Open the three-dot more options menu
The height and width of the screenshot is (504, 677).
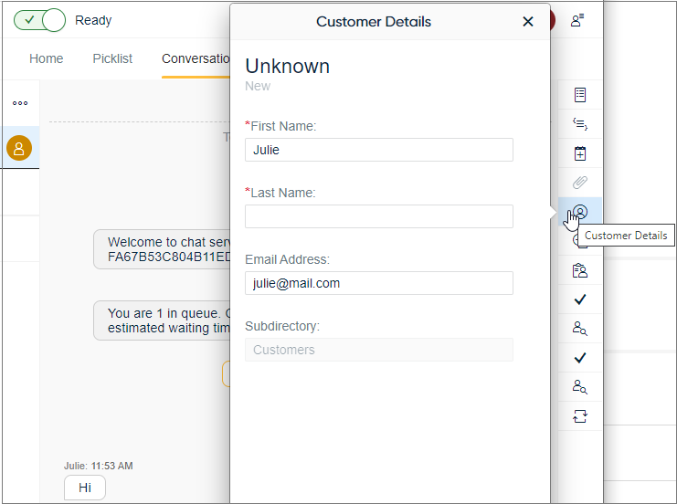[19, 103]
